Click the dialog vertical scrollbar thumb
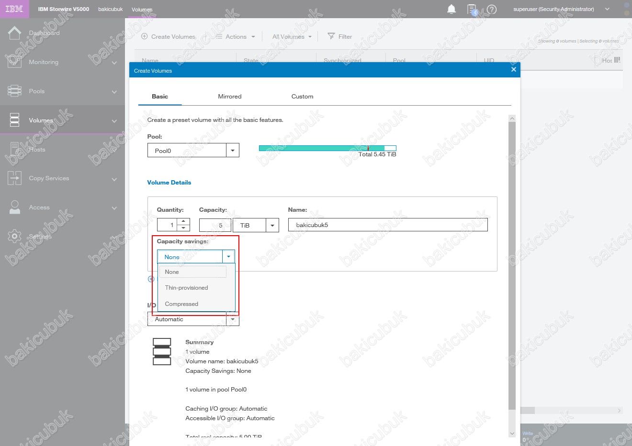 tap(512, 265)
